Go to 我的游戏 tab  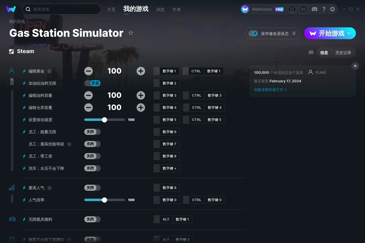click(x=136, y=9)
